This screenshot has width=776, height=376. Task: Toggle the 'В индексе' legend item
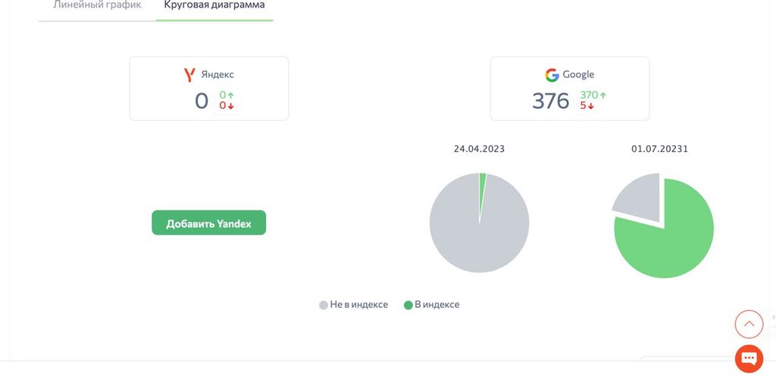tap(431, 305)
